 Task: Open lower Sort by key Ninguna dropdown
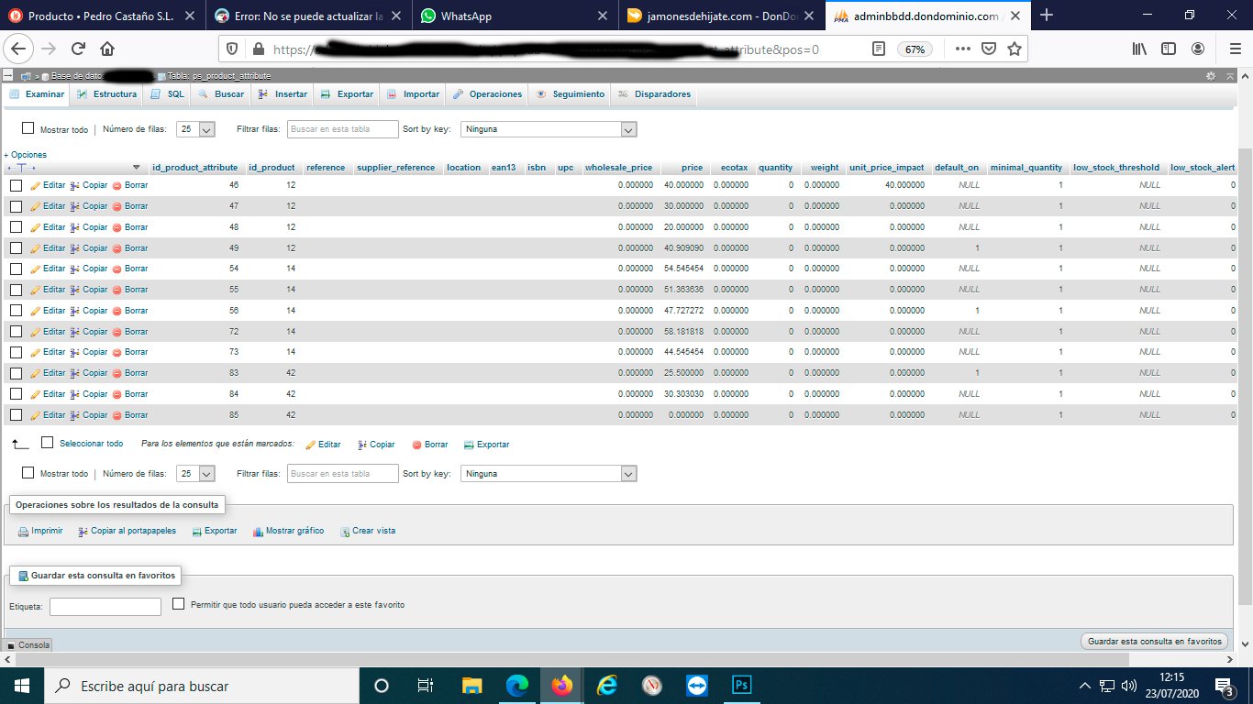(549, 474)
